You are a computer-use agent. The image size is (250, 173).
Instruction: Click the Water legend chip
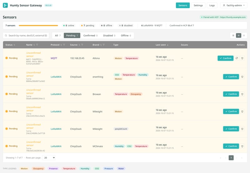121,169
